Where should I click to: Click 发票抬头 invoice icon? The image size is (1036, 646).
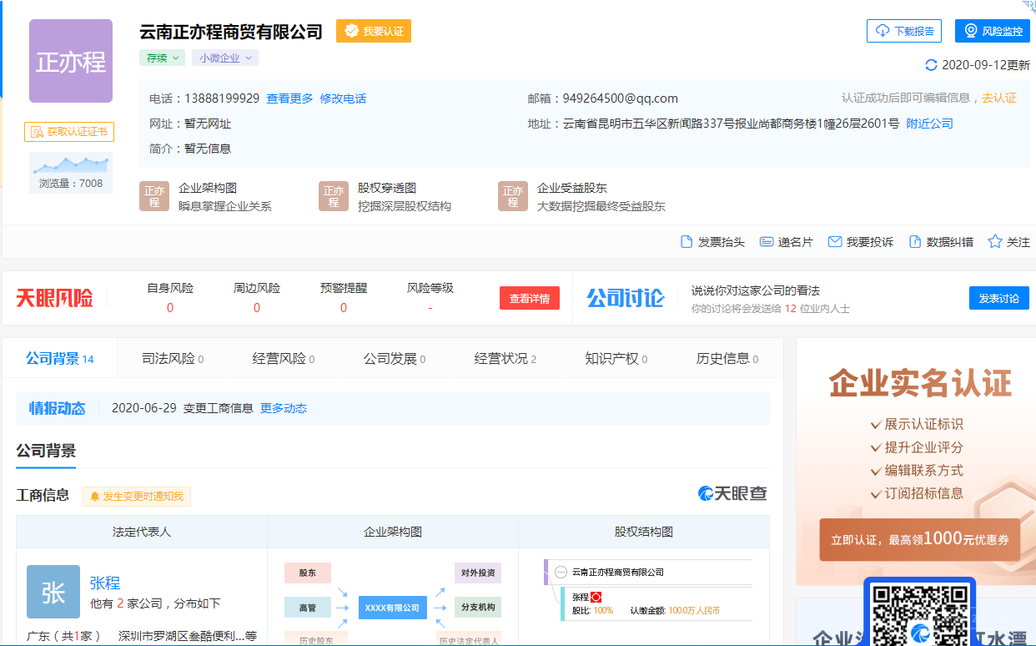(x=687, y=242)
